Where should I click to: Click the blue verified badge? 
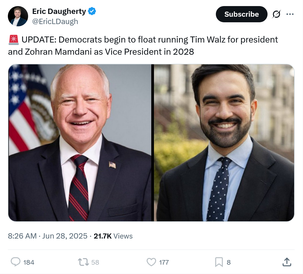(x=92, y=11)
